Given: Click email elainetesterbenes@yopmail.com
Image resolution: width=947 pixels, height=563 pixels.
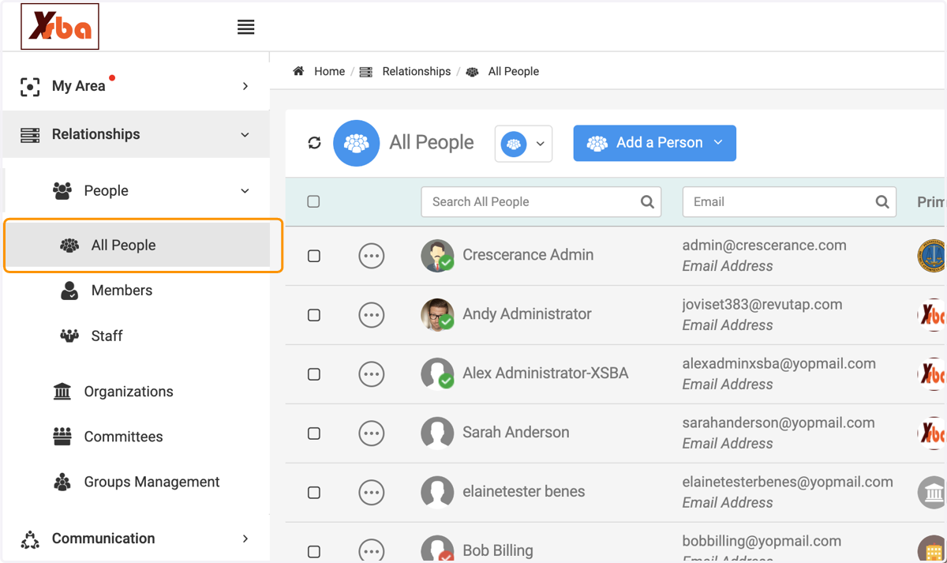Looking at the screenshot, I should [x=788, y=482].
